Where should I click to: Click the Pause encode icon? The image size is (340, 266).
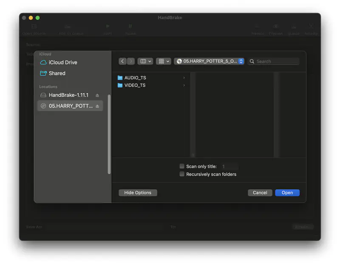click(x=130, y=28)
